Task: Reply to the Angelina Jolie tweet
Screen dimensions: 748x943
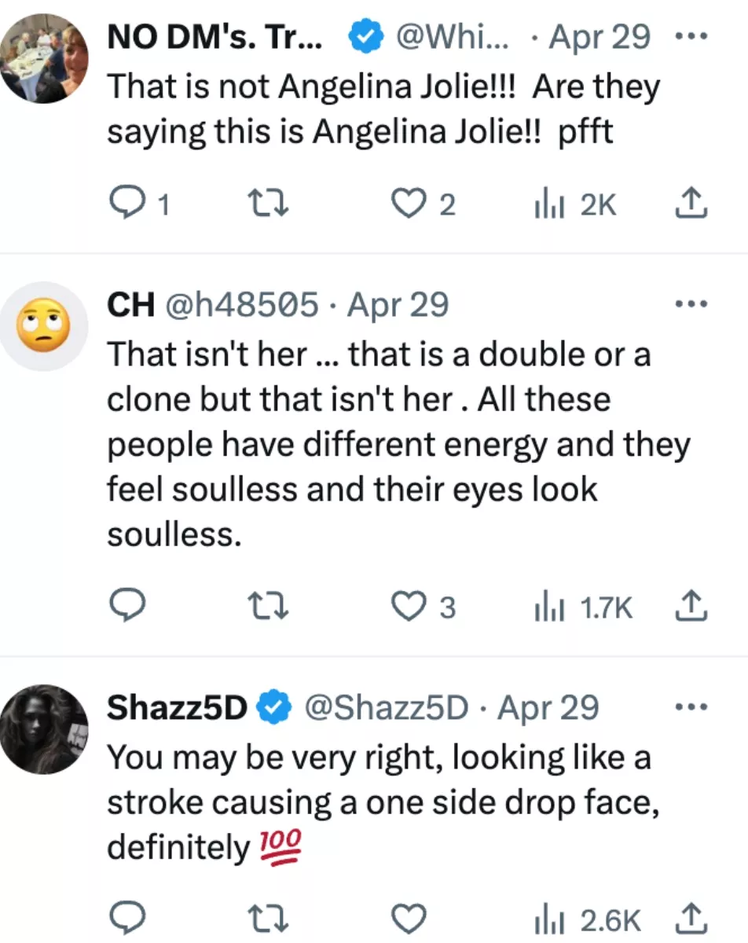Action: (126, 204)
